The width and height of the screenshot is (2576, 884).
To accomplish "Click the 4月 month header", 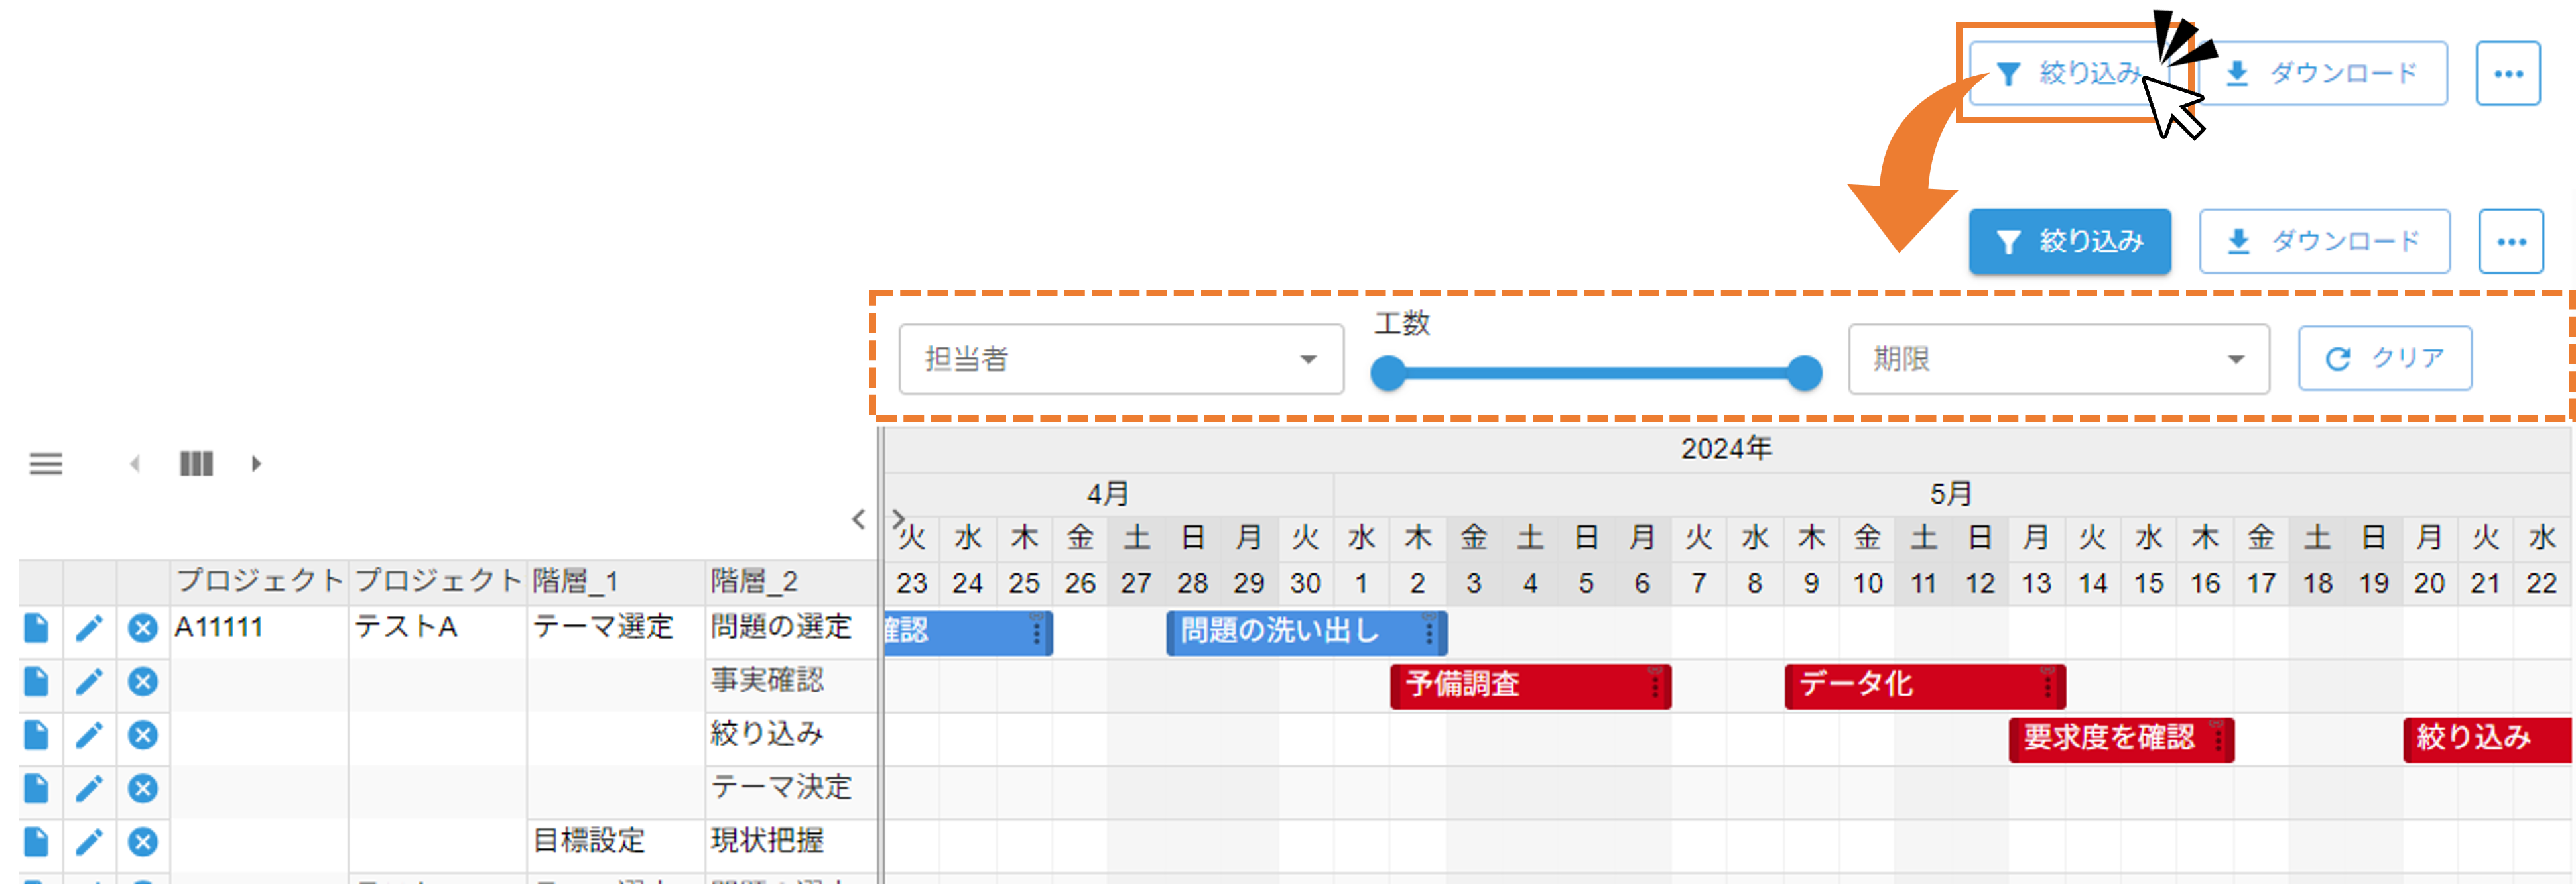I will point(1108,494).
